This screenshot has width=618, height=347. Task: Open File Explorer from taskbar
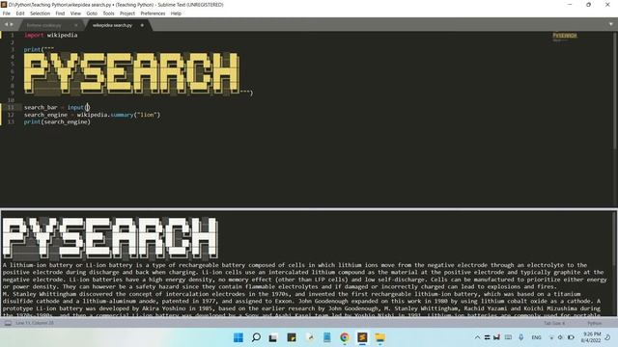379,337
